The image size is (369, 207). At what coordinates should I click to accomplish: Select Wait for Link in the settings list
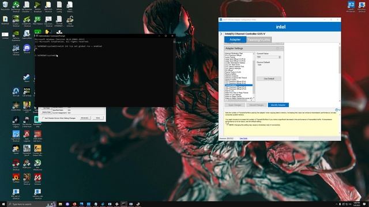click(x=229, y=91)
